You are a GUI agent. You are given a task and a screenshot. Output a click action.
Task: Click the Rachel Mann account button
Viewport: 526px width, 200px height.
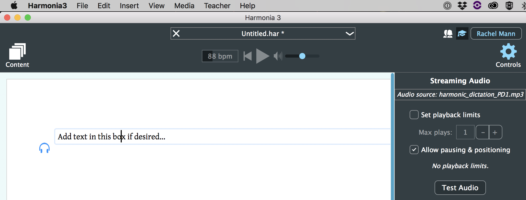pos(496,34)
